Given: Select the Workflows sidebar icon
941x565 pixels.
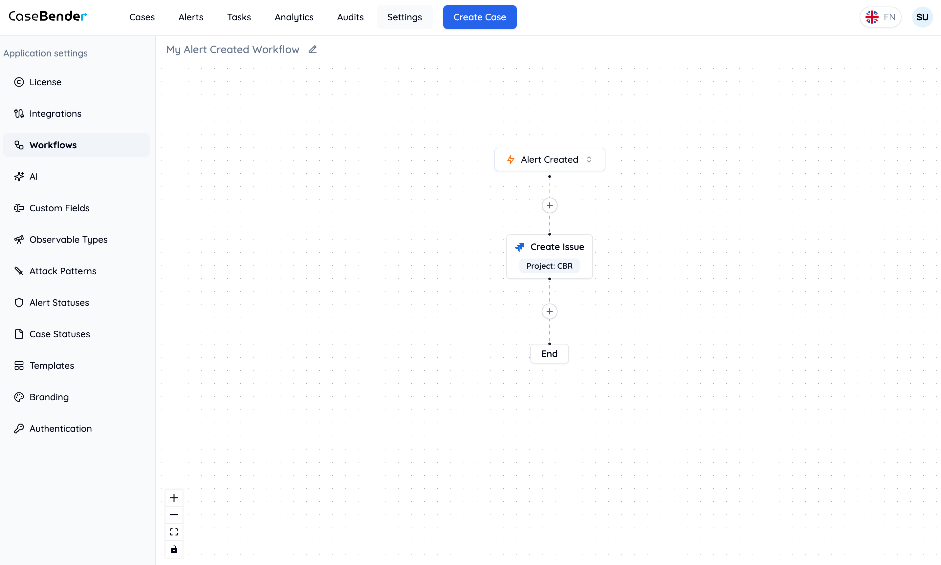Looking at the screenshot, I should point(19,145).
